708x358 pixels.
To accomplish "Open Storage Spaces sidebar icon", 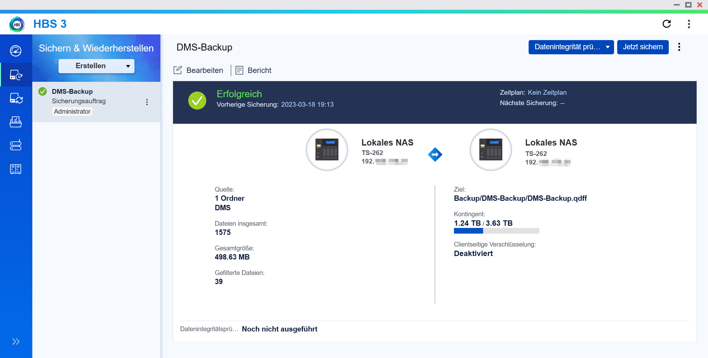I will pyautogui.click(x=16, y=145).
